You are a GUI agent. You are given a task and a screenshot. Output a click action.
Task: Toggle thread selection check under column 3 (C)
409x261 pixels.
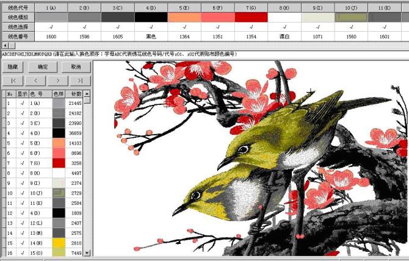point(118,27)
